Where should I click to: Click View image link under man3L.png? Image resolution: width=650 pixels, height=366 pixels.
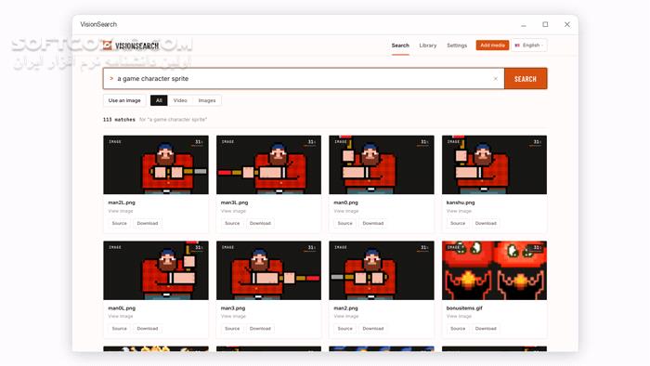233,211
